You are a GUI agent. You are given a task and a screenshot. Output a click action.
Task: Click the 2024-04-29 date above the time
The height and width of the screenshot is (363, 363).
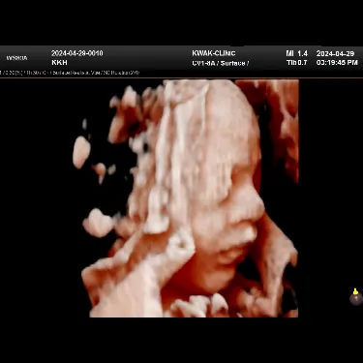pyautogui.click(x=335, y=53)
